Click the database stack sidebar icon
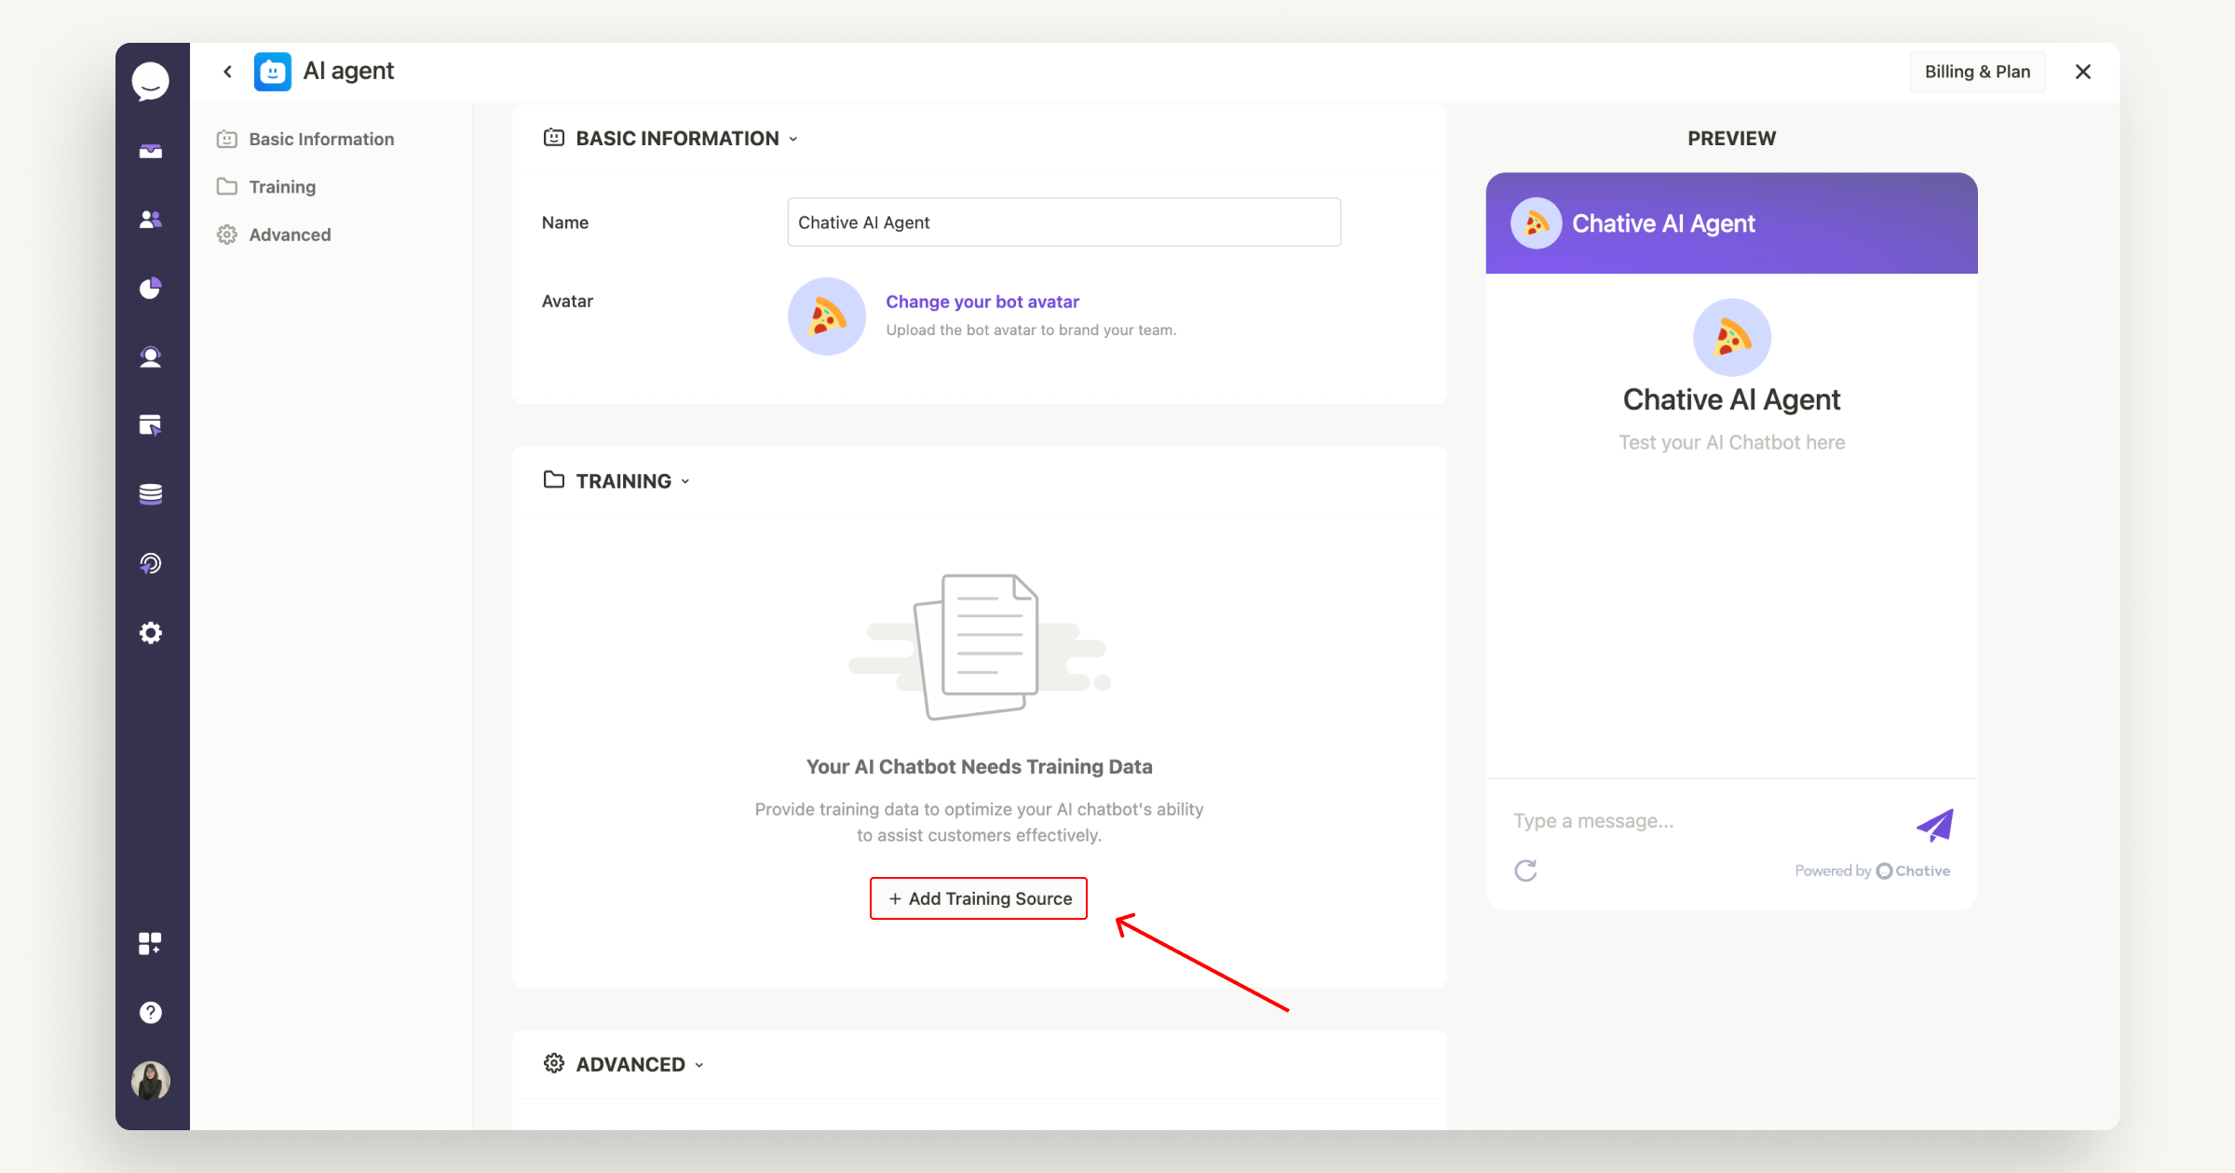This screenshot has height=1173, width=2235. tap(151, 494)
